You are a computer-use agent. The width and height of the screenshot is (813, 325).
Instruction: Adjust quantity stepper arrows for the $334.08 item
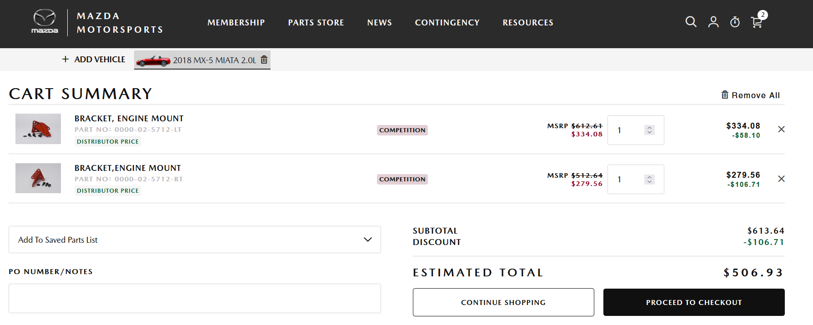(x=649, y=130)
